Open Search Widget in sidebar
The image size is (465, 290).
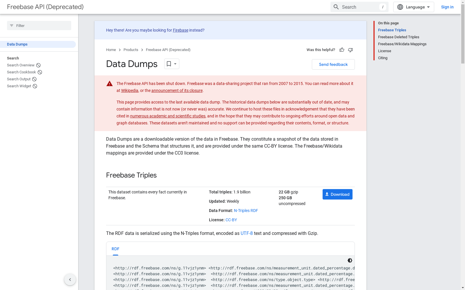pyautogui.click(x=19, y=86)
